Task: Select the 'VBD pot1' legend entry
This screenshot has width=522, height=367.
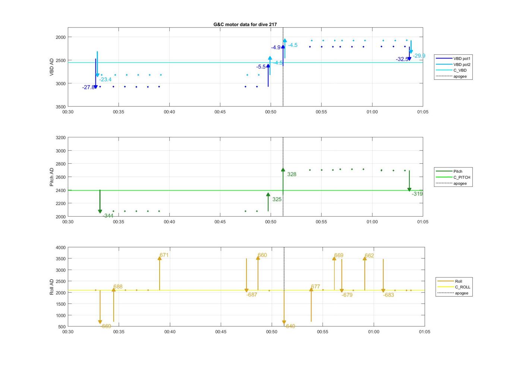Action: point(453,58)
